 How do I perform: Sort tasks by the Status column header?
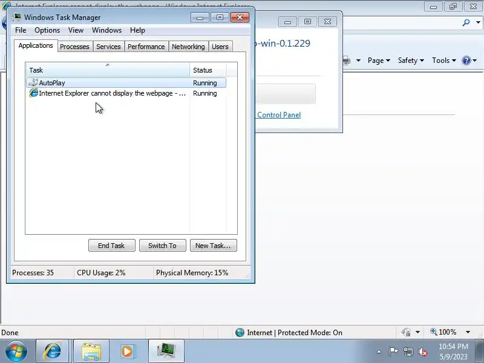click(x=208, y=70)
